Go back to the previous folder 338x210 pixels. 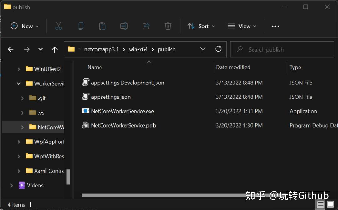click(11, 49)
